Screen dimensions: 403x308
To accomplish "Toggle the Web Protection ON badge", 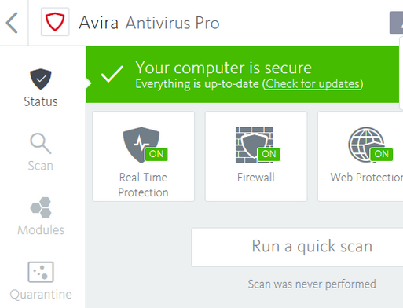I will (x=382, y=154).
